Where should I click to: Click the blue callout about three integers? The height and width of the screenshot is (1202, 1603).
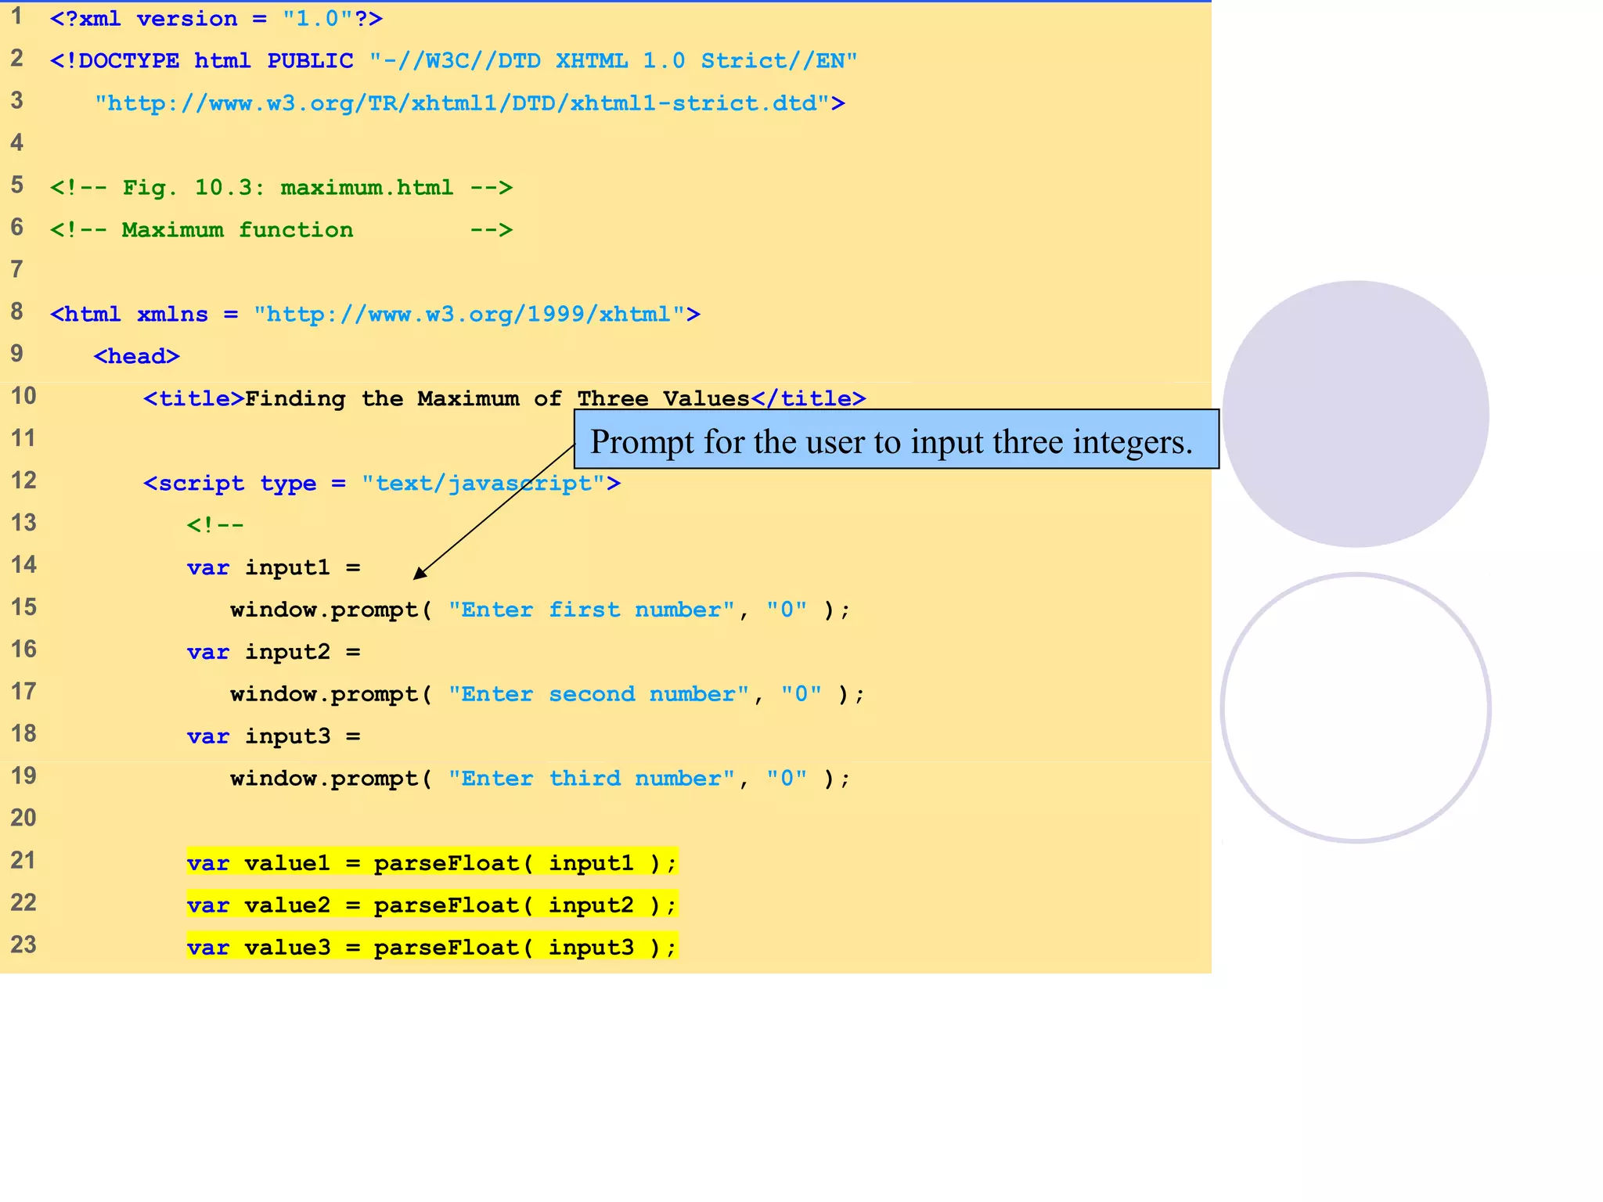(x=895, y=440)
